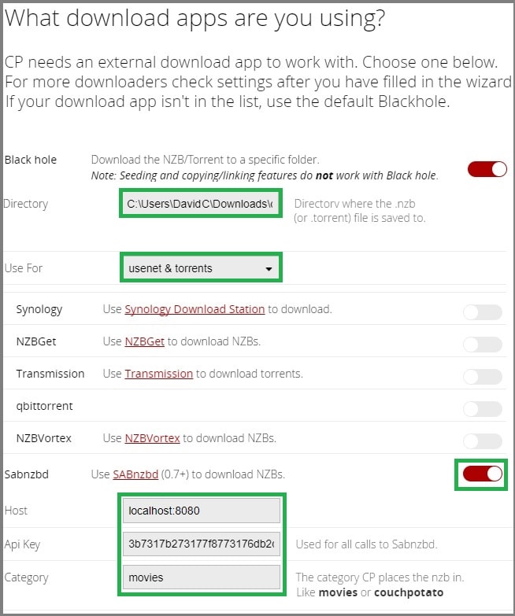Turn off the Sabnzbd toggle
Viewport: 515px width, 616px height.
[x=483, y=474]
